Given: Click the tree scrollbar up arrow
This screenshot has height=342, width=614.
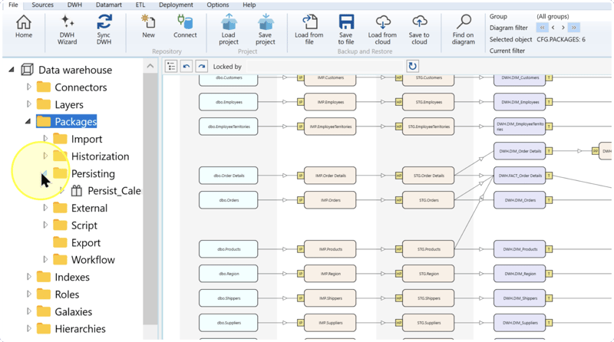Looking at the screenshot, I should tap(150, 66).
